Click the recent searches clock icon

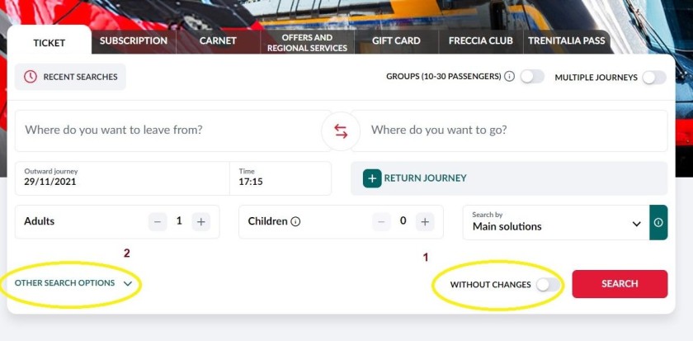coord(30,77)
